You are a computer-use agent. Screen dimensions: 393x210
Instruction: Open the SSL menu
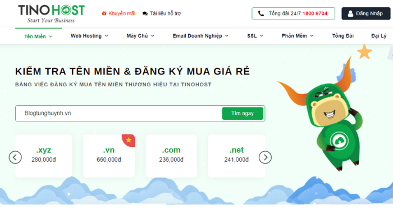(x=255, y=36)
